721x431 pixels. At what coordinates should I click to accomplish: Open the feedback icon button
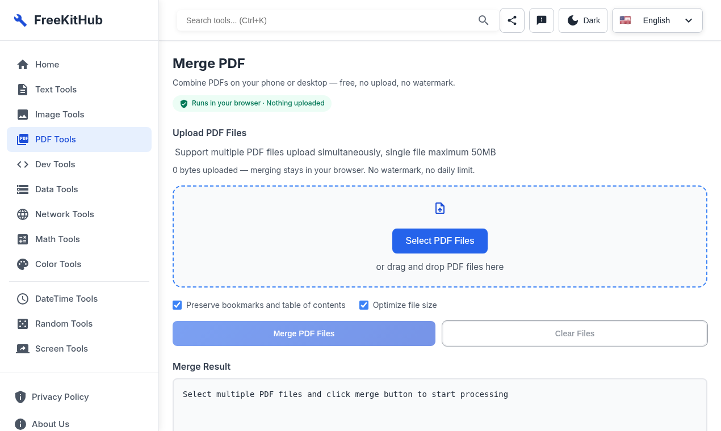[x=542, y=20]
